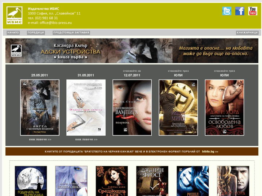Follow the biblio.bg link
262x196 pixels.
[210, 152]
